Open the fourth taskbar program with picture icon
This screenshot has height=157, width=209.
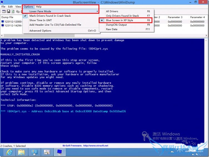click(47, 152)
